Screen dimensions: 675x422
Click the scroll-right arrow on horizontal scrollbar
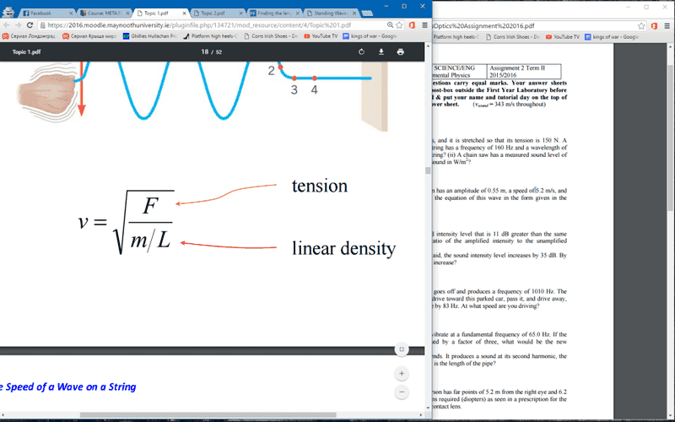click(421, 415)
